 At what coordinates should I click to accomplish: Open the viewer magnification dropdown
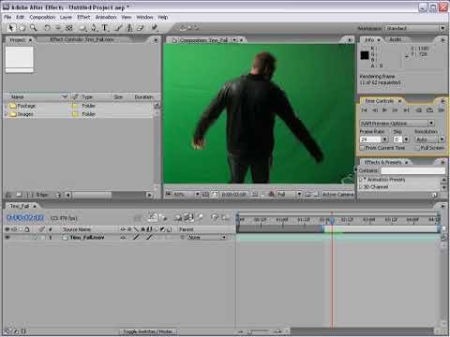click(186, 194)
